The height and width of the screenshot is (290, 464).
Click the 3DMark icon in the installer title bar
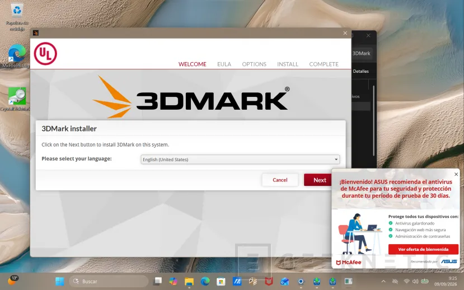pos(36,33)
